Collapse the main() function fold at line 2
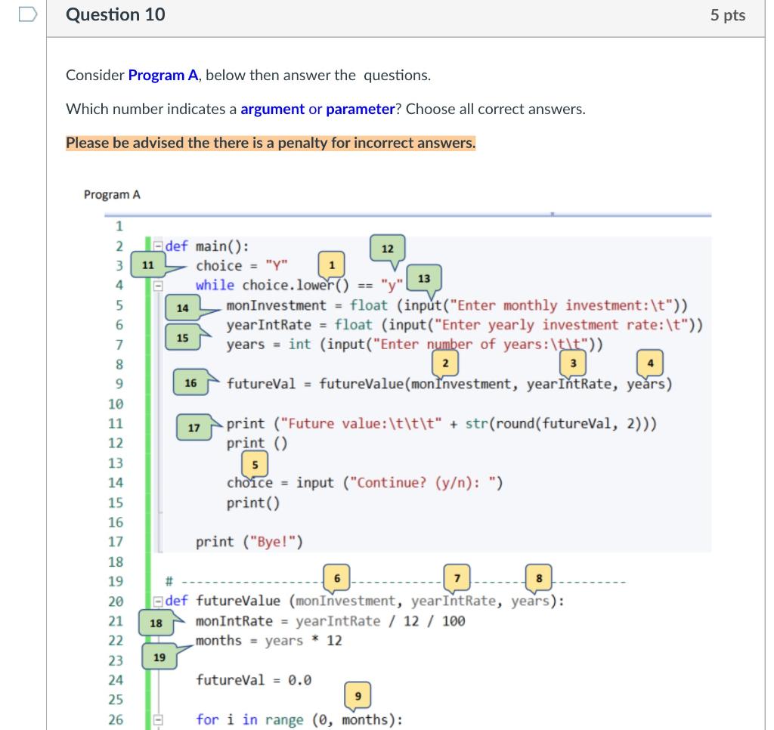Viewport: 774px width, 730px height. click(159, 246)
